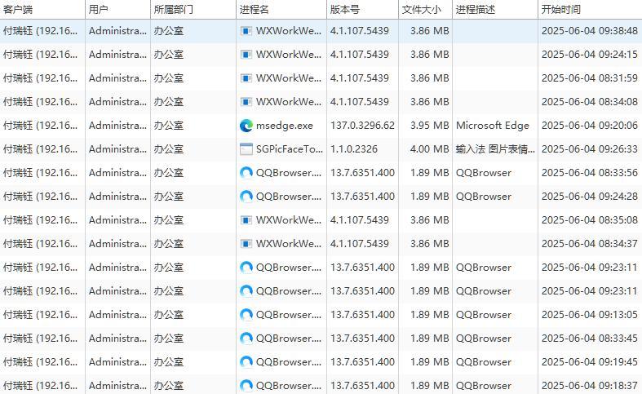Click WXWorkWe icon in the 08:35:08 row
Image resolution: width=642 pixels, height=394 pixels.
[246, 220]
